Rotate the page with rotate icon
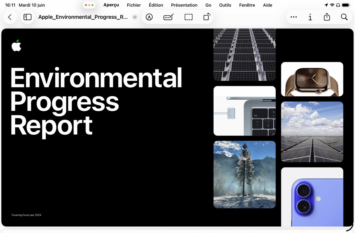This screenshot has height=233, width=355. [207, 17]
